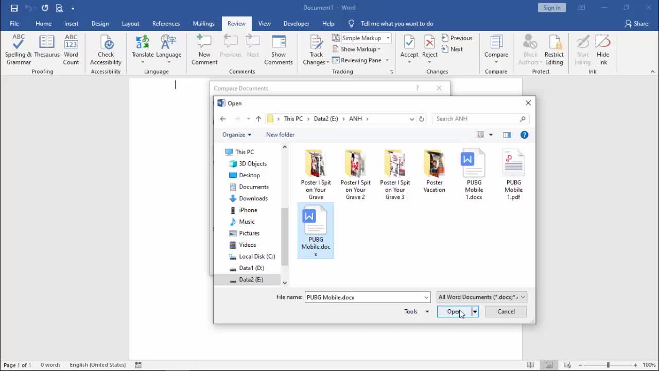Switch to the Layout tab
This screenshot has height=371, width=659.
130,24
